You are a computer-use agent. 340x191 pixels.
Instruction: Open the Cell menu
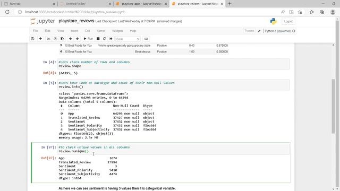pyautogui.click(x=87, y=31)
